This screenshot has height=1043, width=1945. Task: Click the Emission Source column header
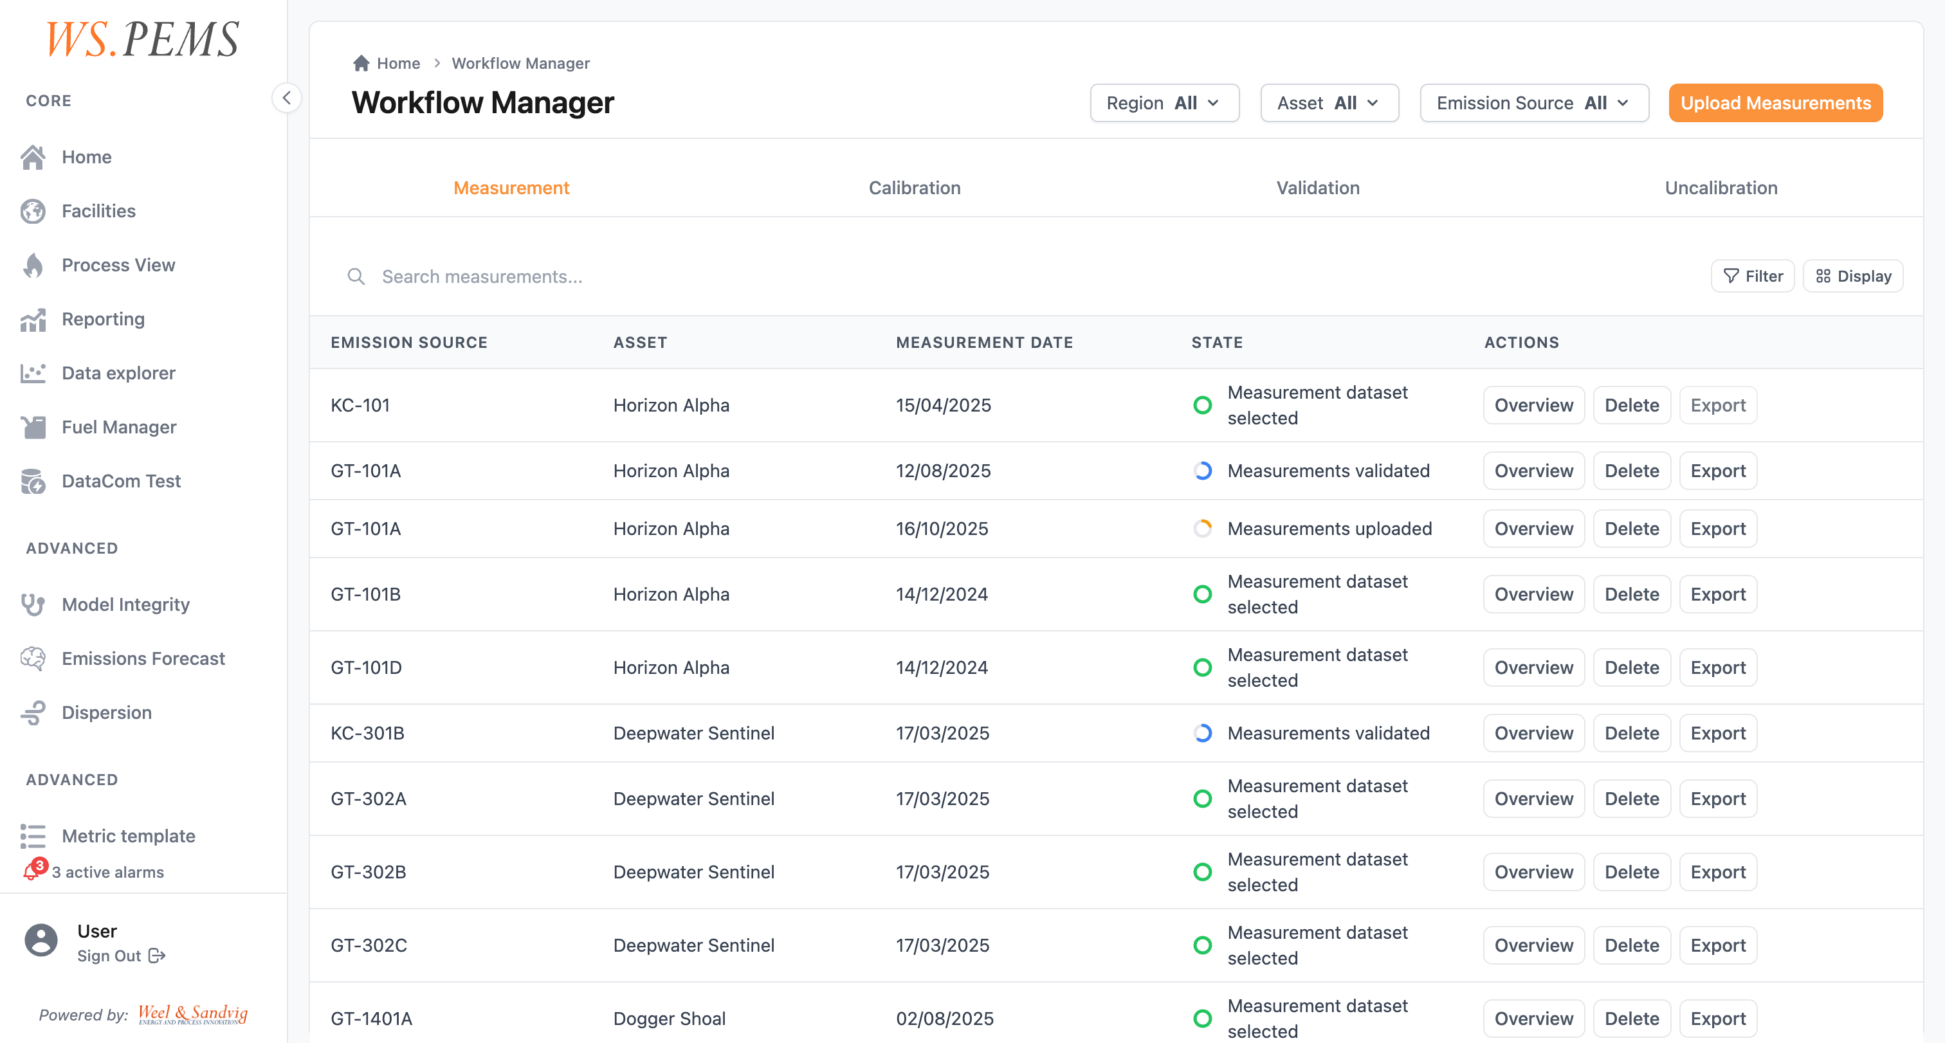click(408, 343)
